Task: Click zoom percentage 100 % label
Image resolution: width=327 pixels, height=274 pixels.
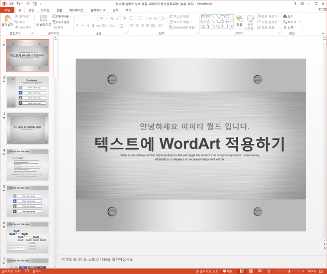Action: (312, 271)
